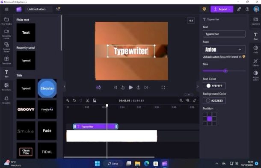261x168 pixels.
Task: Select center position in grid
Action: (x=210, y=119)
